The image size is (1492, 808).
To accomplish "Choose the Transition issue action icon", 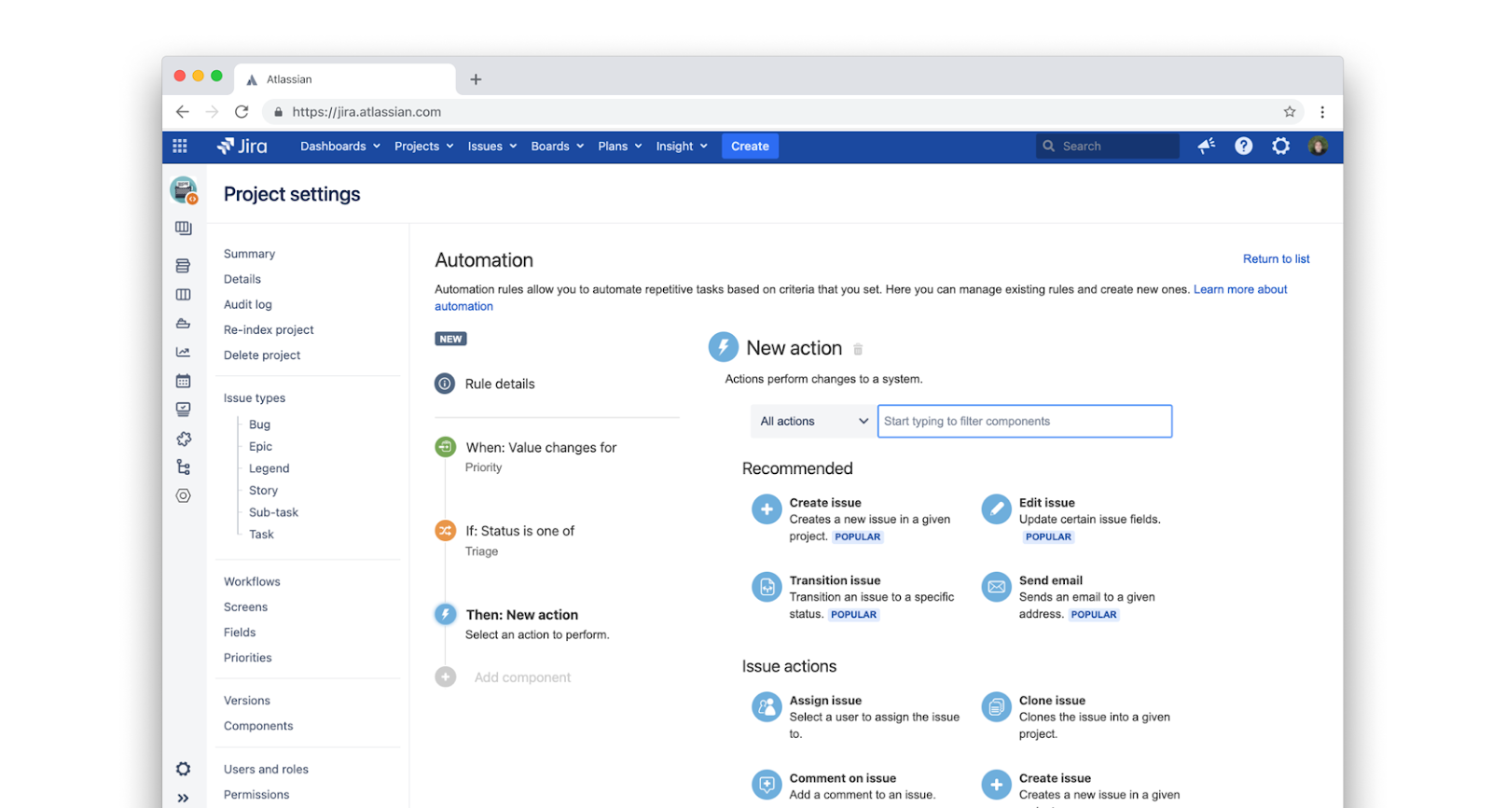I will click(x=767, y=587).
